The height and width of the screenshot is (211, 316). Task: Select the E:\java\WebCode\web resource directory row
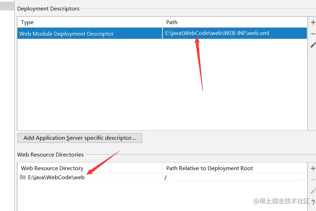pos(162,177)
